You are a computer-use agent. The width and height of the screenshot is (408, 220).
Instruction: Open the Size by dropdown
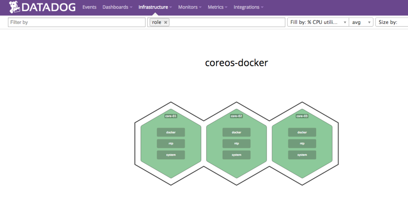[392, 22]
